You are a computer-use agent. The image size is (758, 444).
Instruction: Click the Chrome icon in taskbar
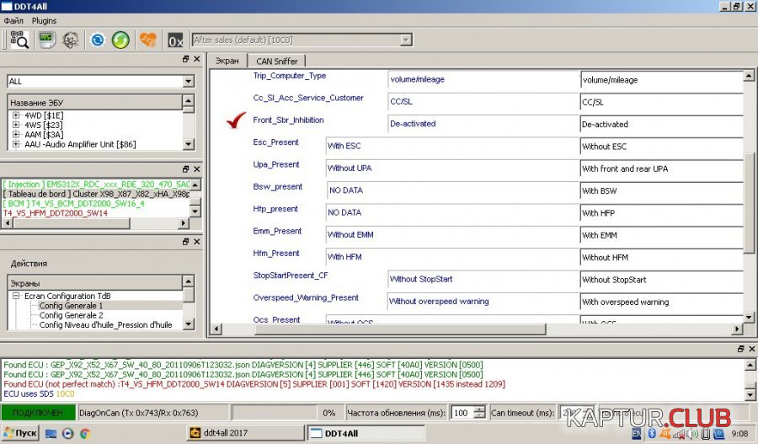(x=84, y=433)
